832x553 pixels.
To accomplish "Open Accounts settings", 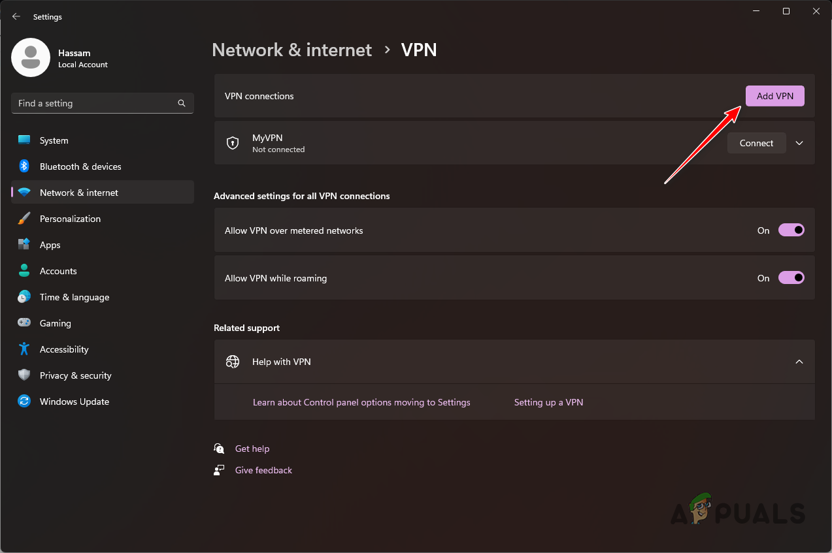I will click(x=24, y=270).
